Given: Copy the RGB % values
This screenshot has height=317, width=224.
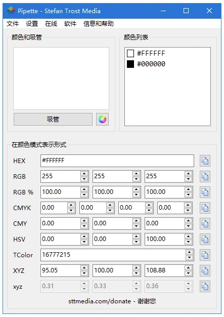Looking at the screenshot, I should click(205, 192).
